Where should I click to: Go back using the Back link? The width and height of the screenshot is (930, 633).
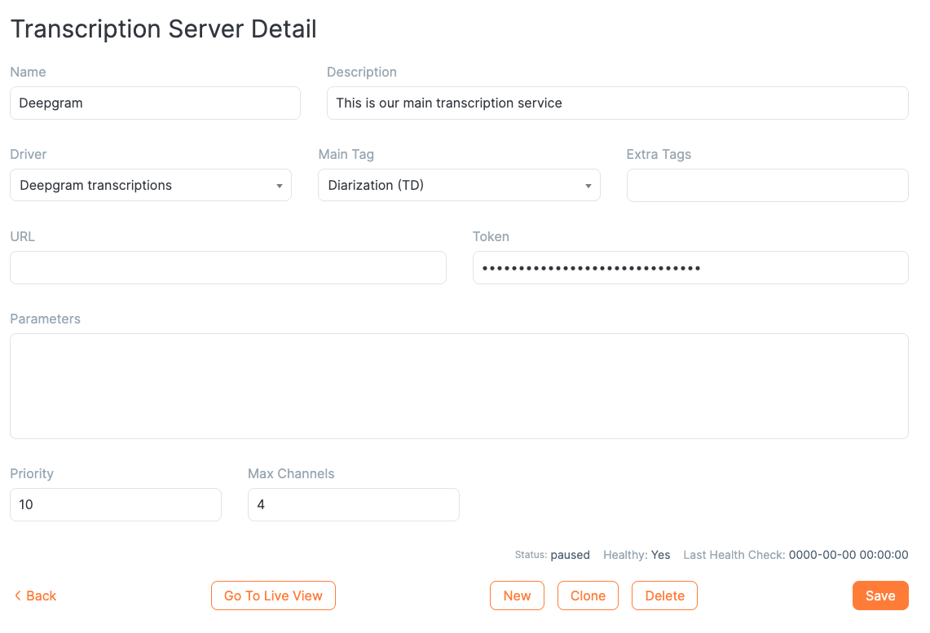point(35,596)
